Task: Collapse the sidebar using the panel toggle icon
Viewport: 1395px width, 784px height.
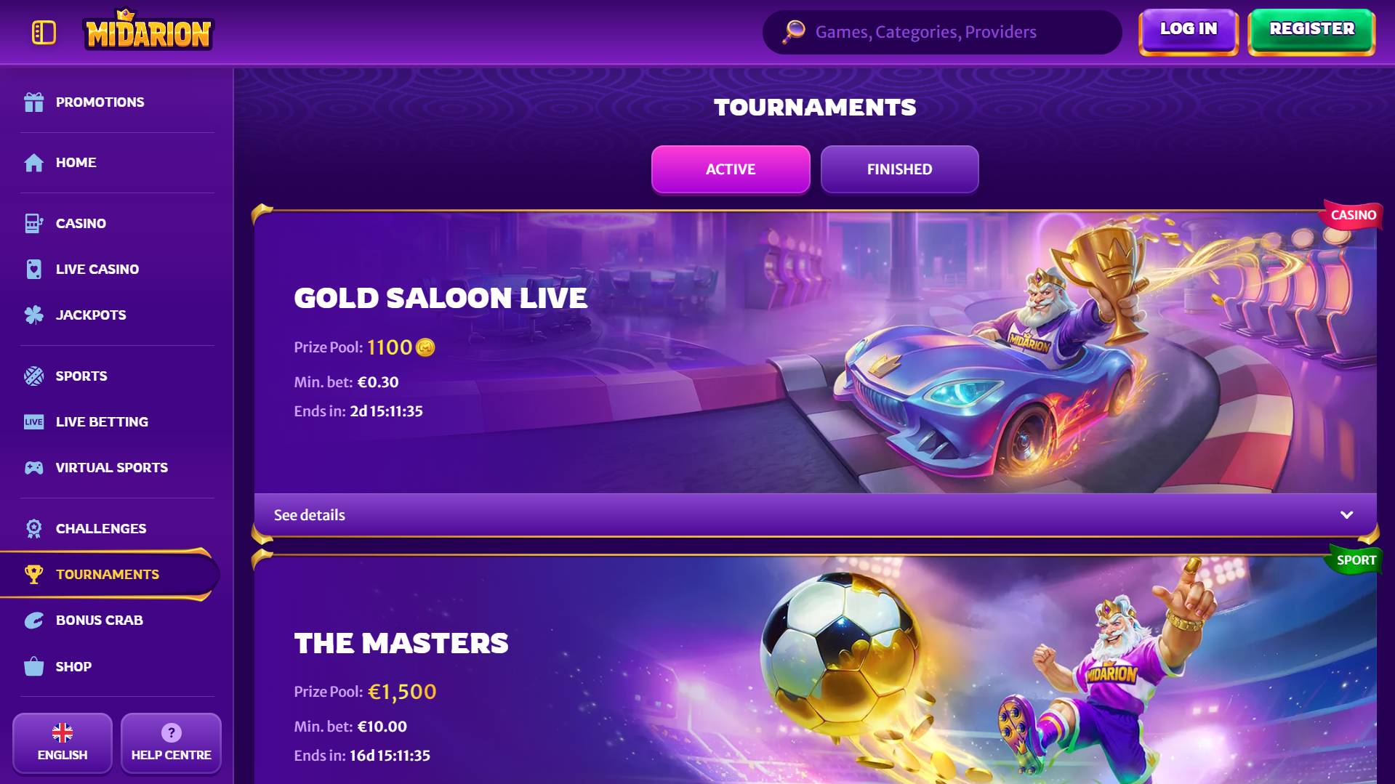Action: (x=44, y=32)
